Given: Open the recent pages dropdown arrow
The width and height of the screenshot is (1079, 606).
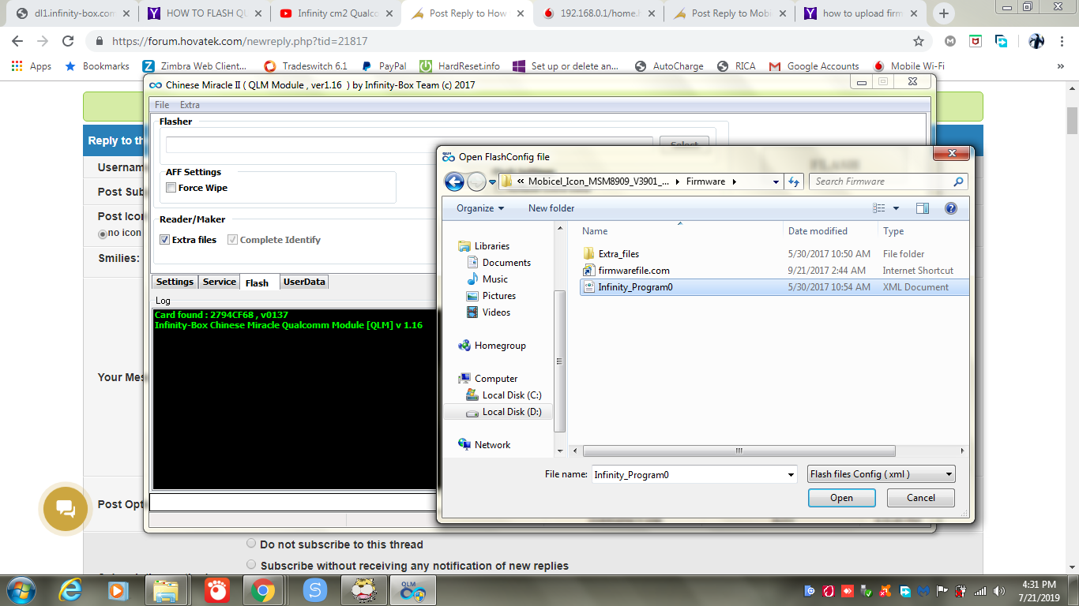Looking at the screenshot, I should tap(492, 182).
